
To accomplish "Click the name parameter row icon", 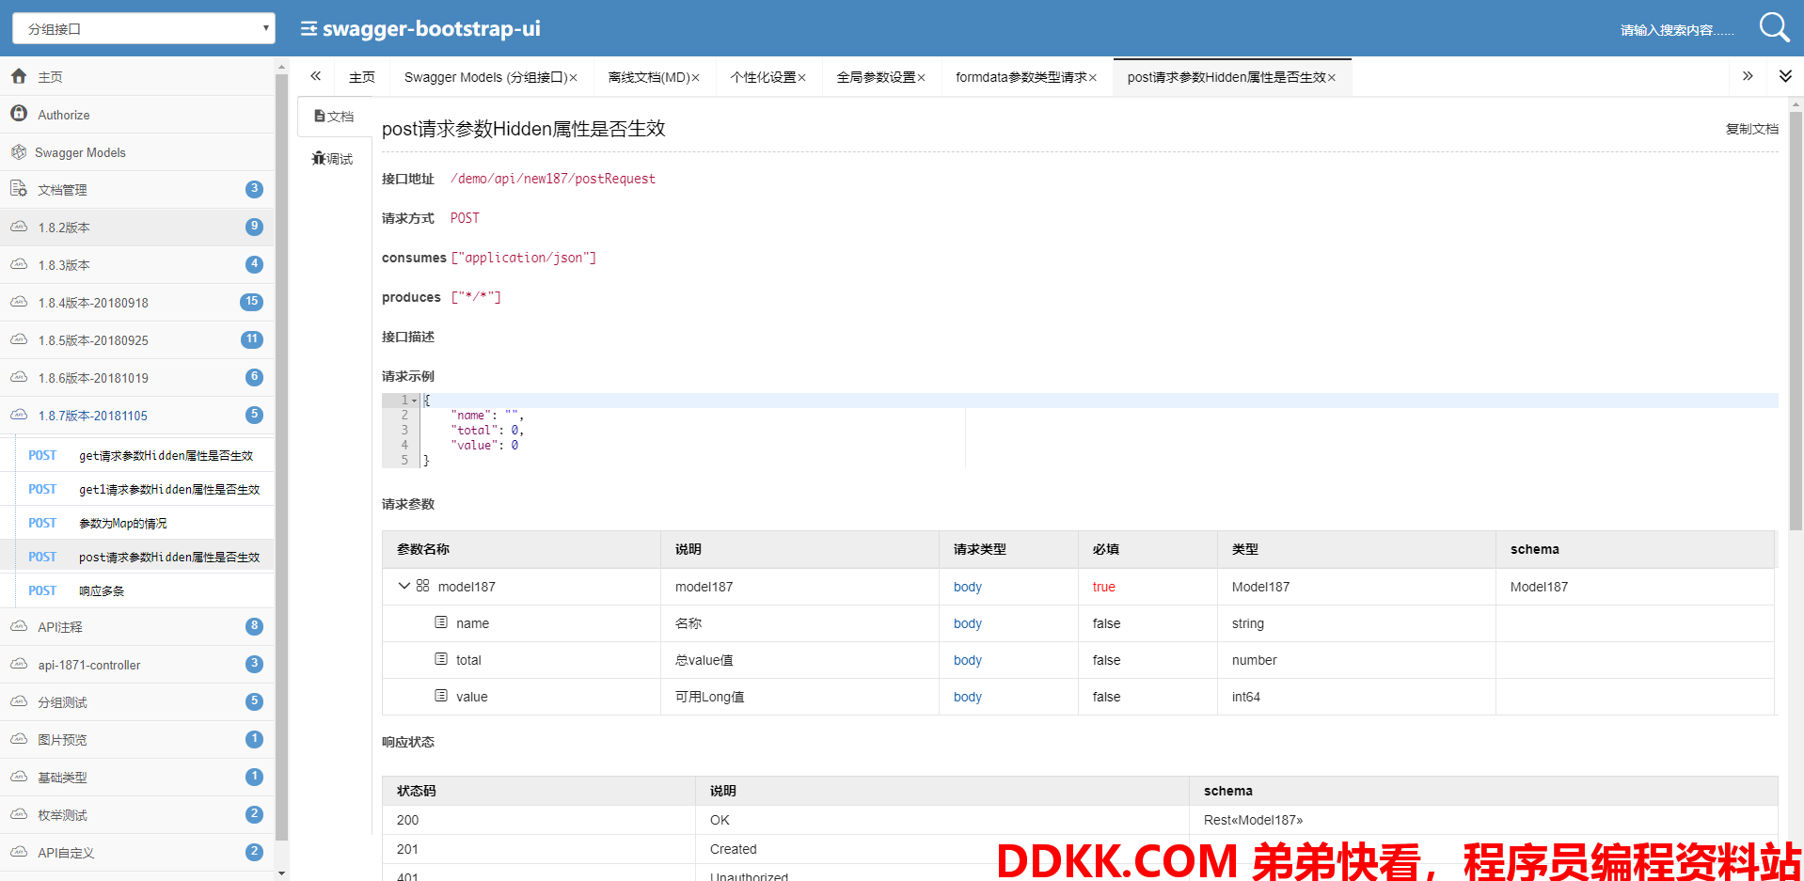I will pyautogui.click(x=441, y=622).
